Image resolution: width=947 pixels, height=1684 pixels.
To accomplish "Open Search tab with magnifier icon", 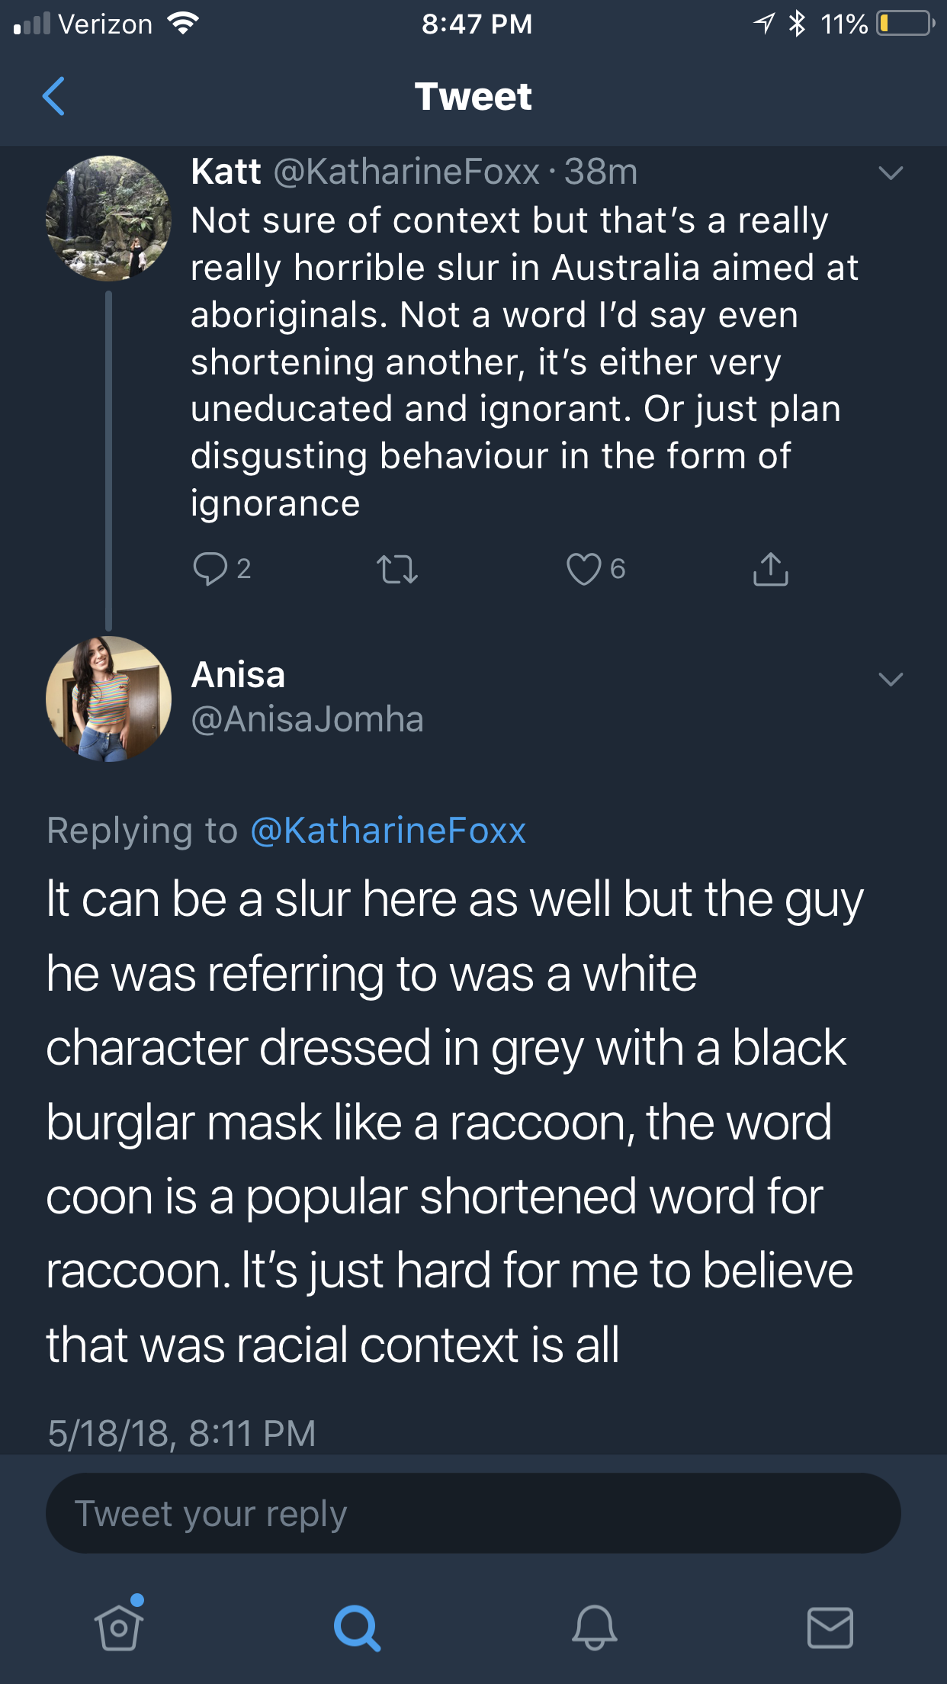I will [356, 1628].
